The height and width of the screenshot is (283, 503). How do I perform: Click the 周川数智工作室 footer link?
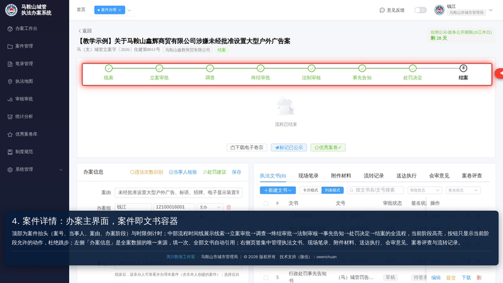[x=180, y=257]
